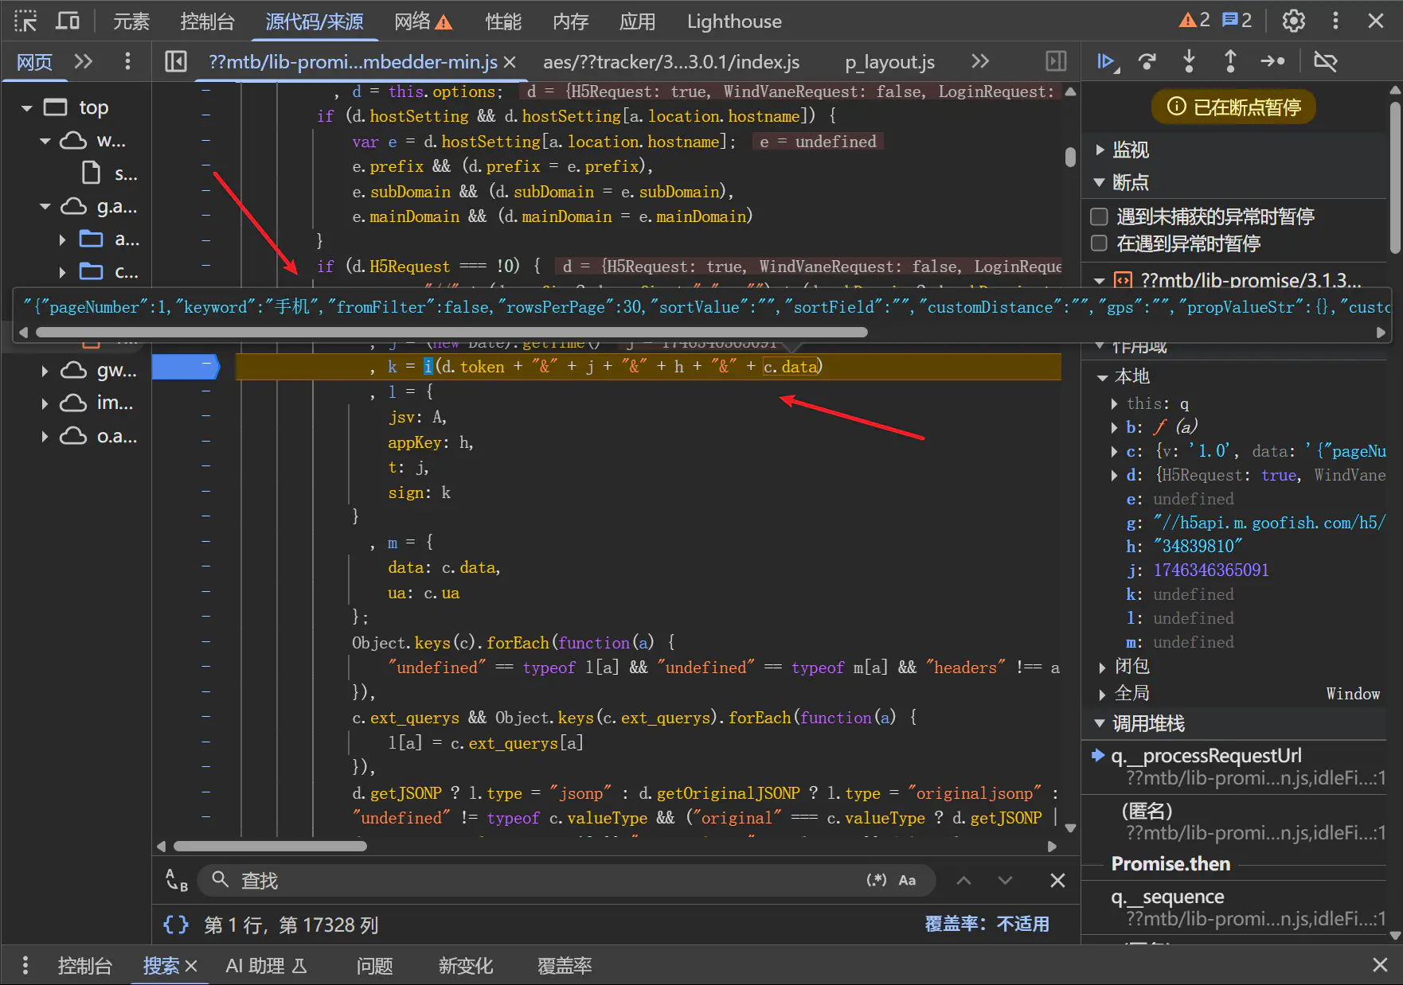Select the 控制台 drawer tab at bottom
The width and height of the screenshot is (1403, 985).
click(84, 966)
